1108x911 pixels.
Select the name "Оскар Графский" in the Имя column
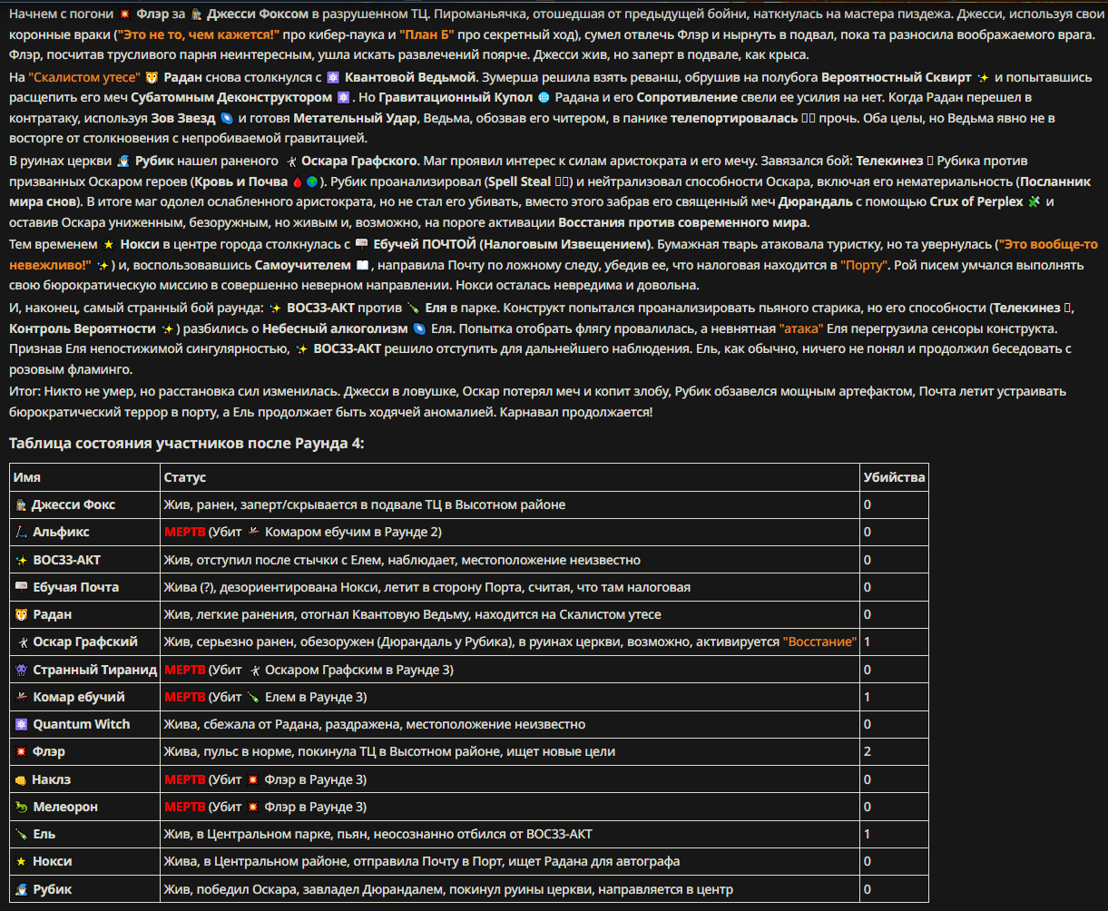[83, 642]
